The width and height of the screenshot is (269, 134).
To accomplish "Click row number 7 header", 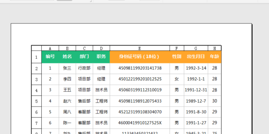I will tap(36, 123).
